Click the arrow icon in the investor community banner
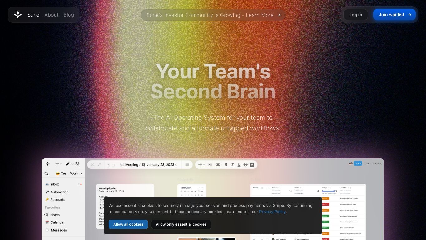 tap(279, 15)
